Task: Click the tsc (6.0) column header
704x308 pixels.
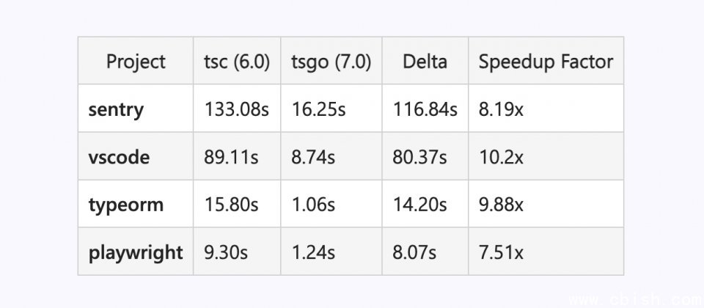Action: 237,62
